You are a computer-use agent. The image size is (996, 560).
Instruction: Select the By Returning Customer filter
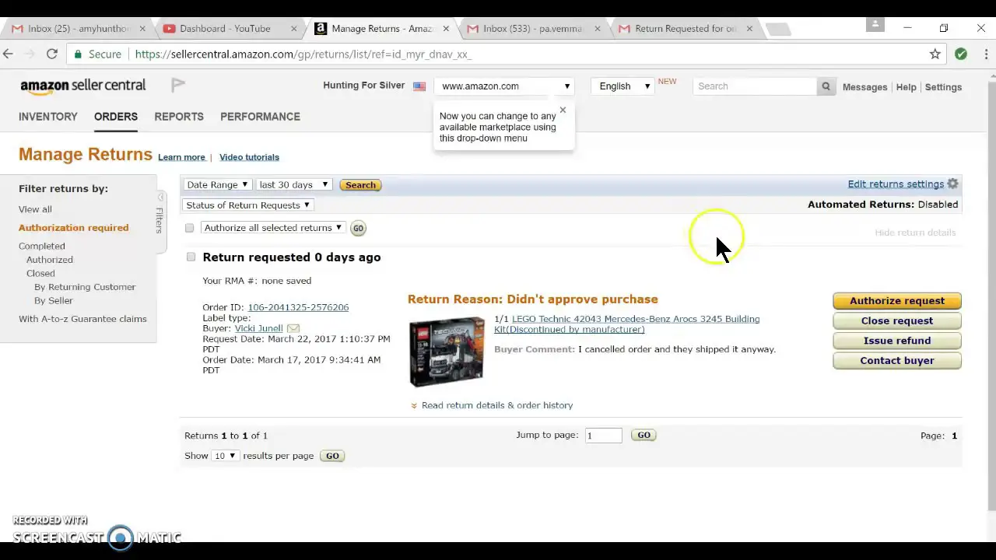tap(85, 287)
